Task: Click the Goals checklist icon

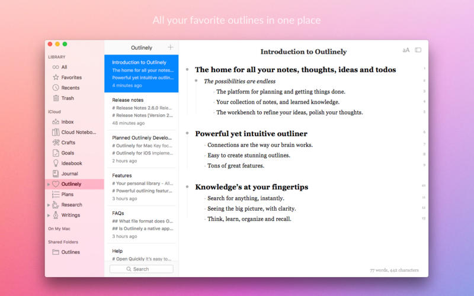Action: coord(56,153)
